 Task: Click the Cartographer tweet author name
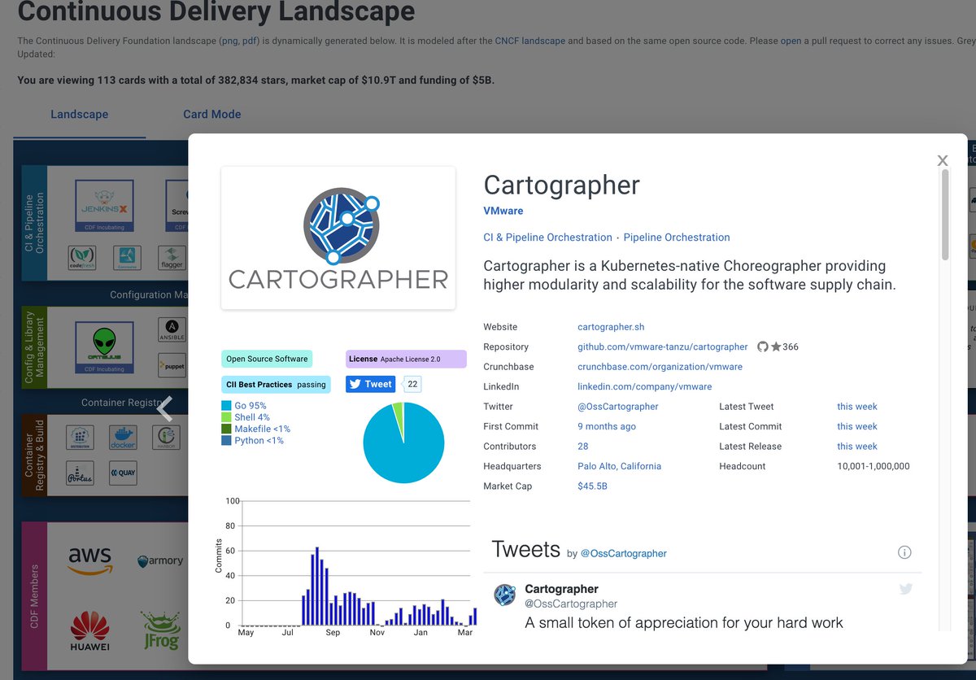[561, 589]
